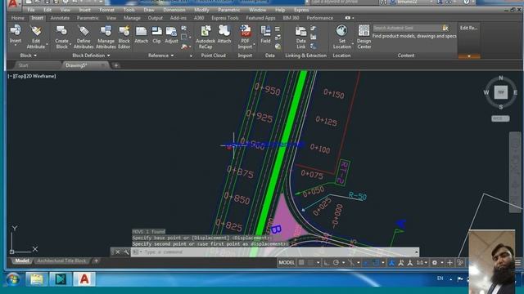The image size is (524, 294).
Task: Toggle ortho mode in status bar
Action: (x=327, y=263)
